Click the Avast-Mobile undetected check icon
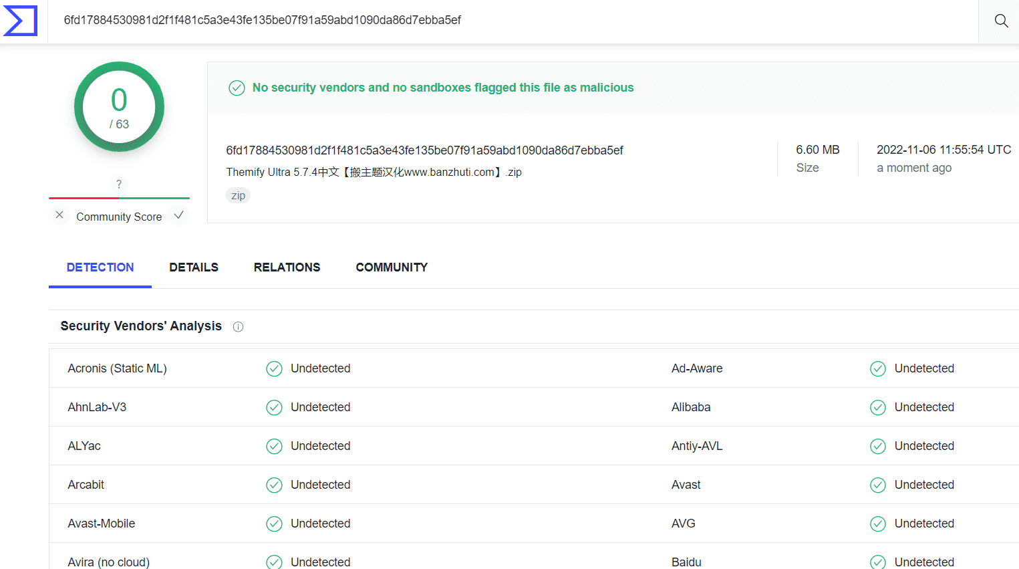The width and height of the screenshot is (1019, 569). coord(274,524)
